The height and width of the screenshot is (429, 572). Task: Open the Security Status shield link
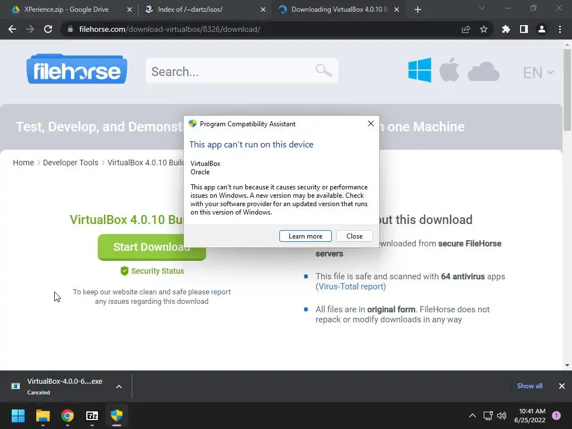152,271
